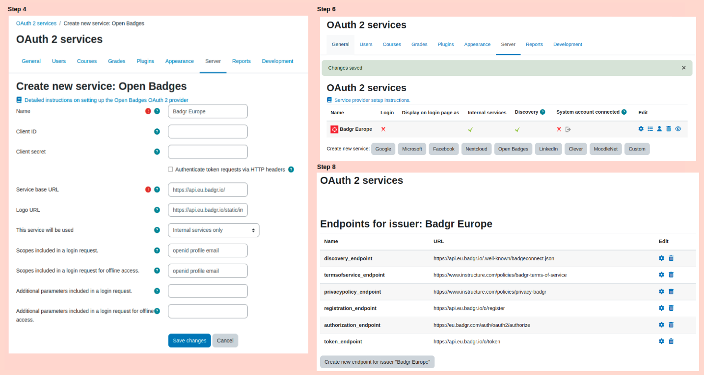Create new Custom service
The height and width of the screenshot is (375, 704).
(637, 149)
